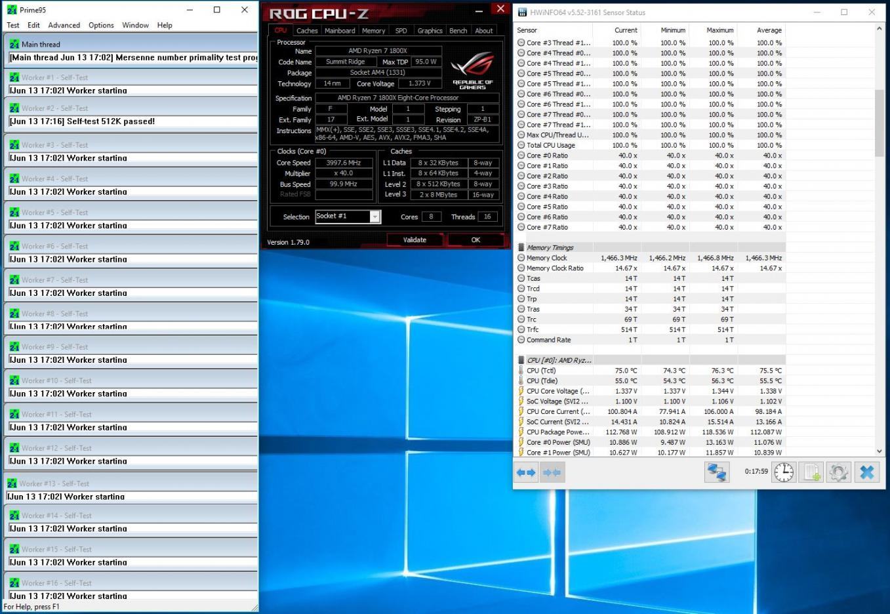
Task: Click the Core Voltage field showing 1.373 V
Action: pos(419,84)
